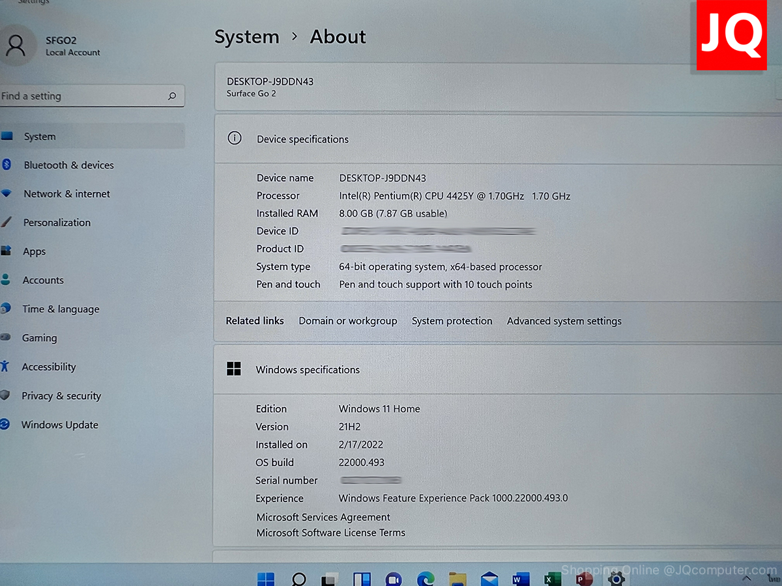The height and width of the screenshot is (586, 782).
Task: Click Pen and touch support value text
Action: coord(436,285)
